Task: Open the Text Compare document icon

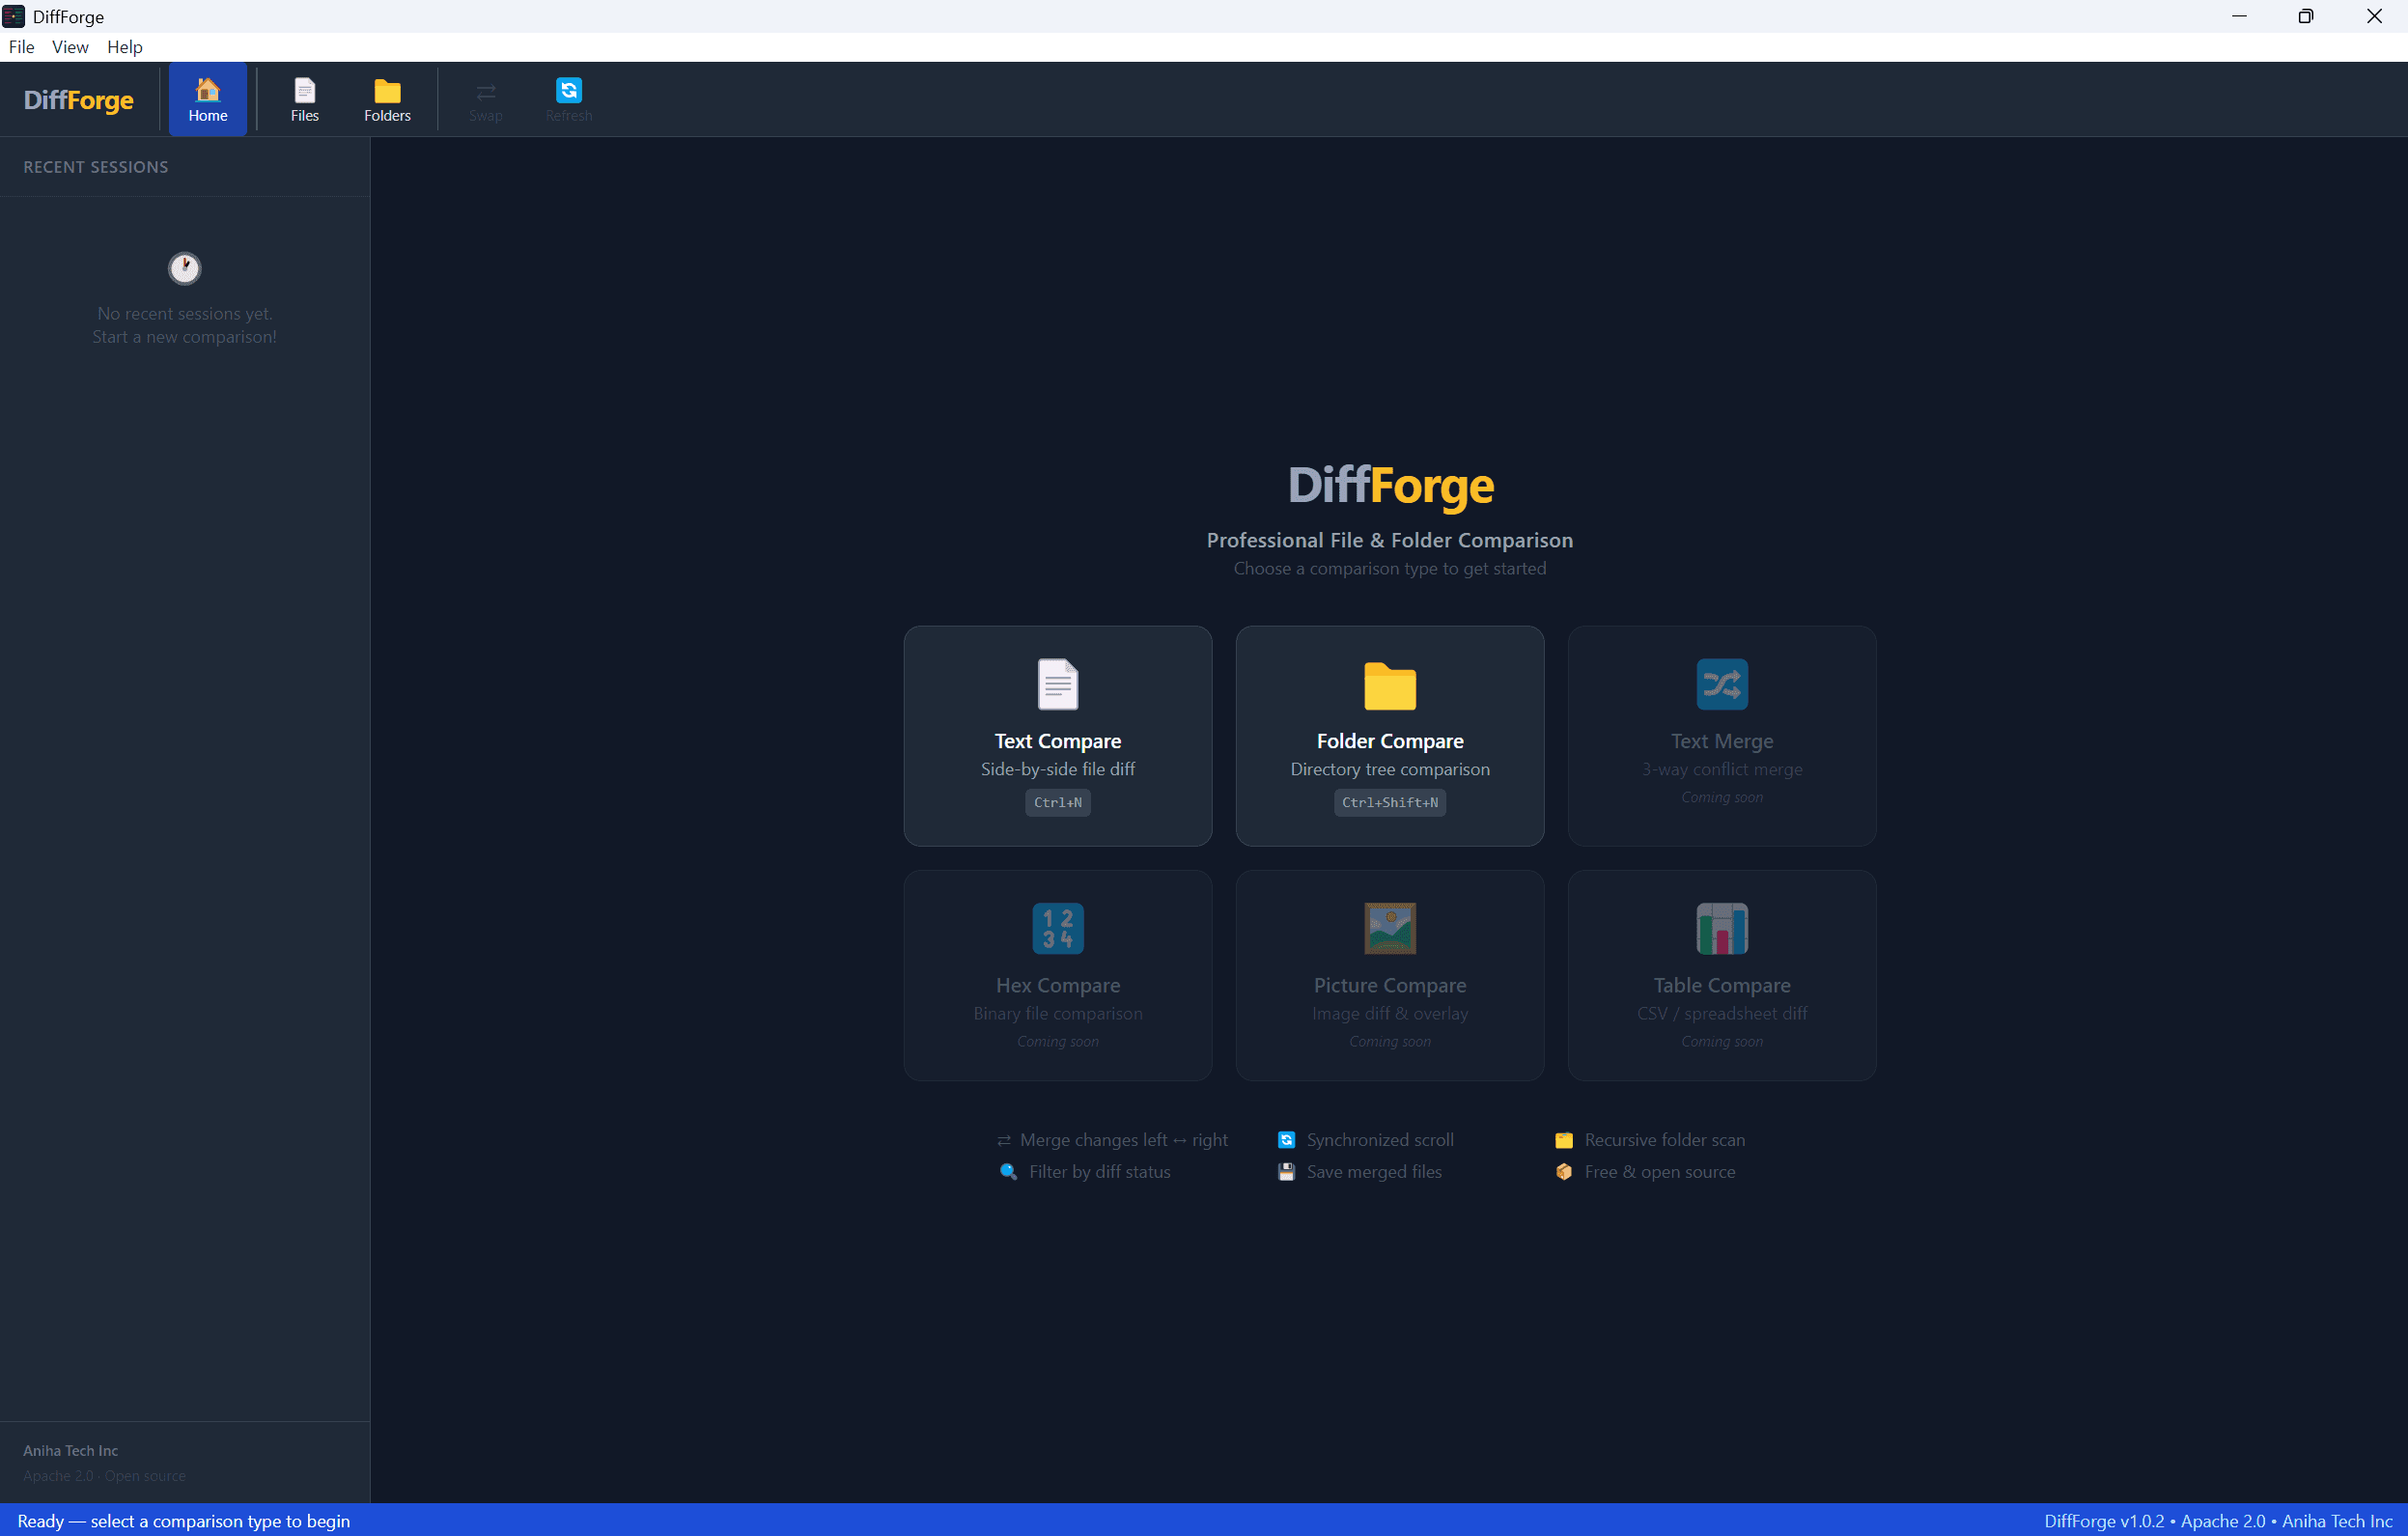Action: pos(1057,684)
